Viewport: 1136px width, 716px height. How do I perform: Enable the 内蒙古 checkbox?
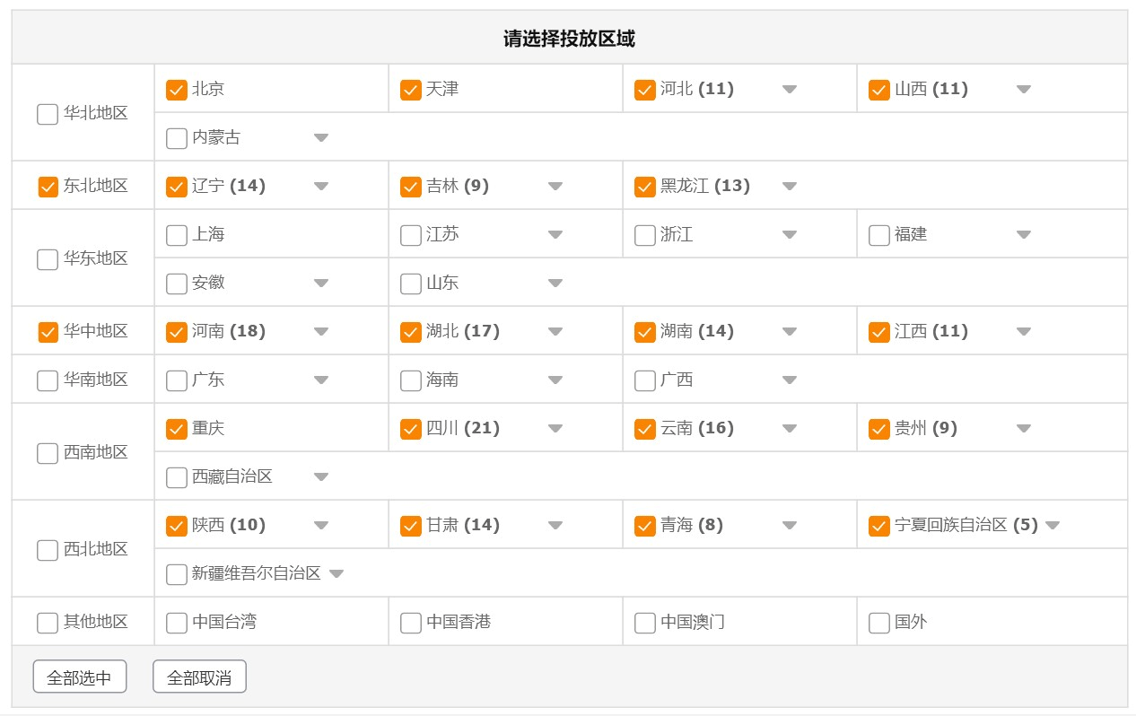(x=177, y=138)
